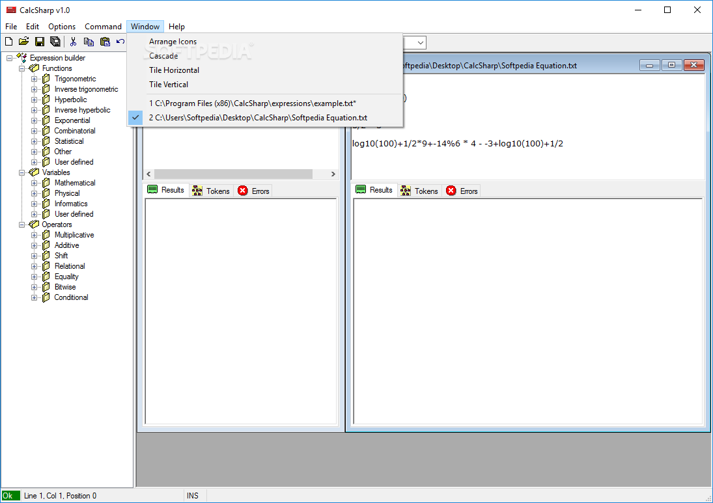Click the Operators open folder icon

[x=34, y=224]
